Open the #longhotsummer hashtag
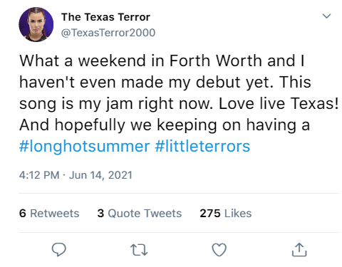The width and height of the screenshot is (342, 267). coord(85,146)
